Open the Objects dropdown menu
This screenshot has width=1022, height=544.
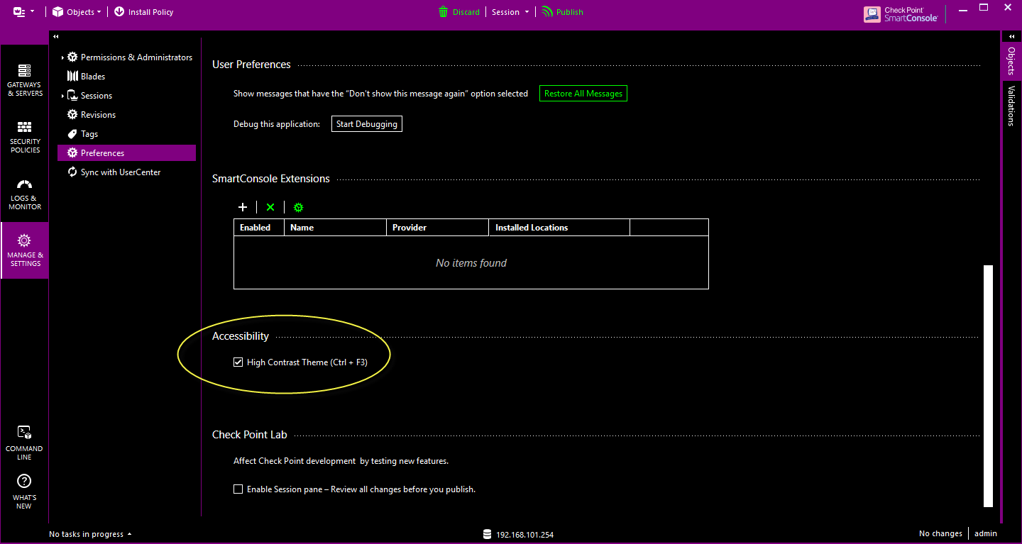(x=77, y=12)
